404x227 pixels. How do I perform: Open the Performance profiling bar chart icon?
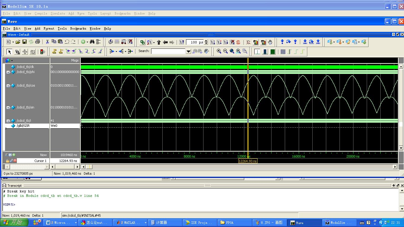point(256,42)
